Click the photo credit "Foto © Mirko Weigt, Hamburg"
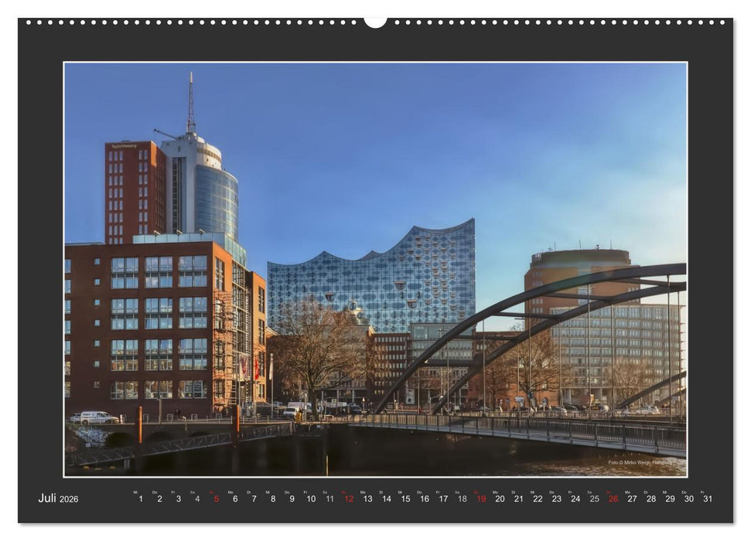Screen dimensions: 751x541 click(640, 462)
